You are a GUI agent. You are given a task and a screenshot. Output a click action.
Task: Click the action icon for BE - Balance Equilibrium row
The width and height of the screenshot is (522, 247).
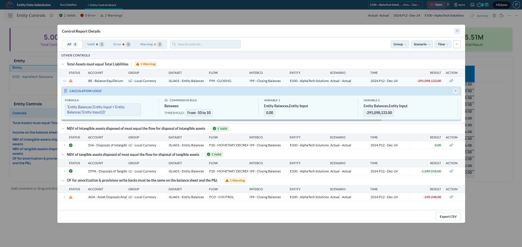pyautogui.click(x=451, y=81)
